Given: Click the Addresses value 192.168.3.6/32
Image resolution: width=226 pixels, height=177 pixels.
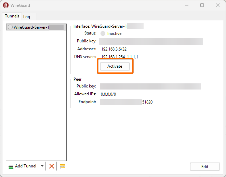Looking at the screenshot, I should [114, 49].
